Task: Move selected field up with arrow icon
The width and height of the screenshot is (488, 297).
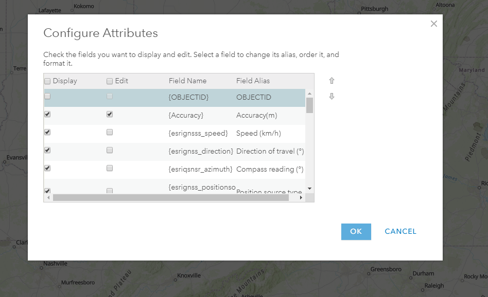Action: pyautogui.click(x=332, y=81)
